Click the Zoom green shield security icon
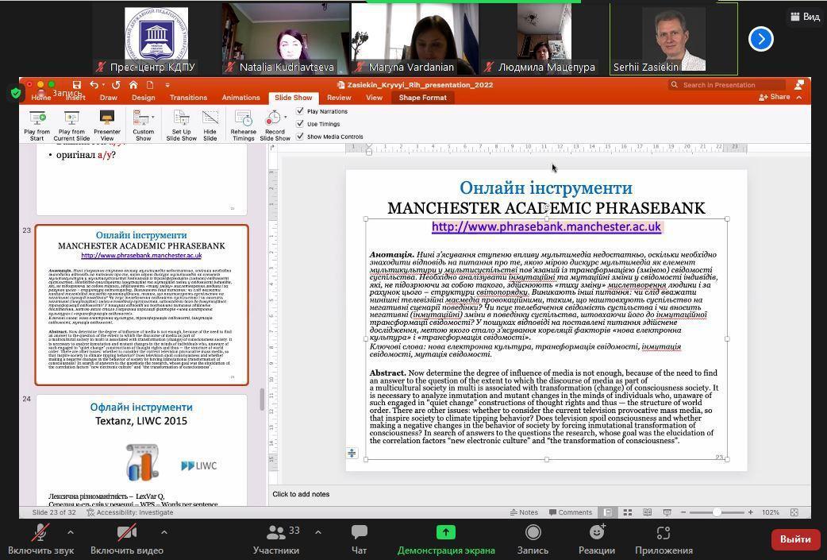 click(x=16, y=94)
